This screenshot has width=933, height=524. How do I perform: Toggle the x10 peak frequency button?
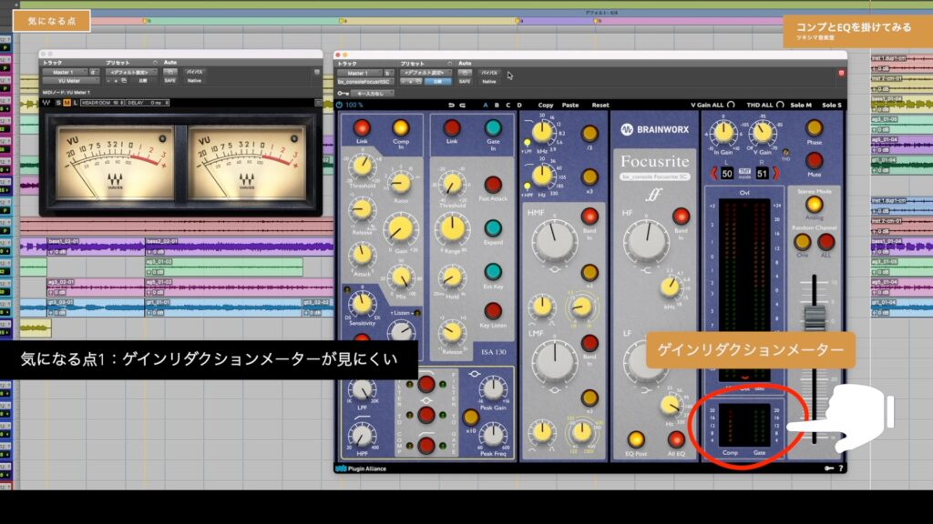tap(470, 417)
